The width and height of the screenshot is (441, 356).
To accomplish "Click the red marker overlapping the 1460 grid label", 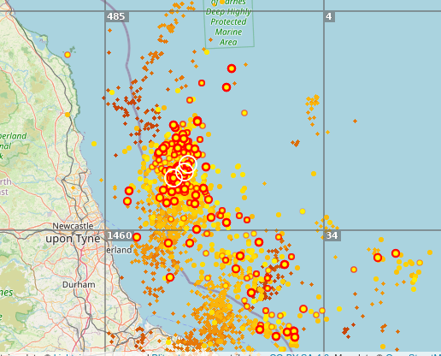I will [x=137, y=237].
